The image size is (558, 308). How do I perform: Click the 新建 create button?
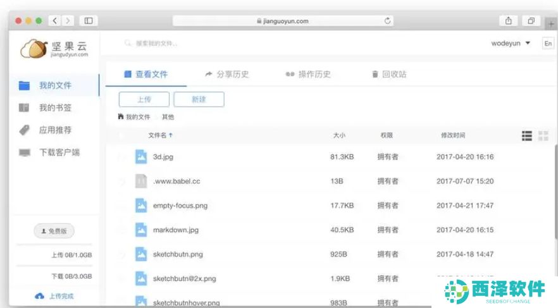pos(199,99)
